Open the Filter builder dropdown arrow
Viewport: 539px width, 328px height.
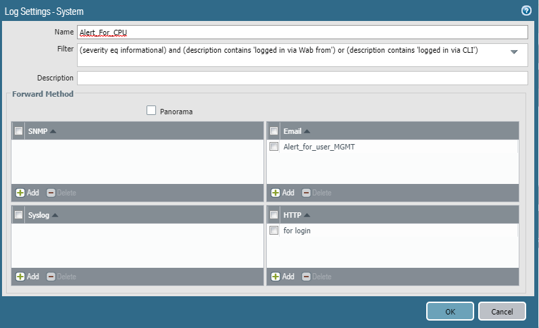click(514, 52)
